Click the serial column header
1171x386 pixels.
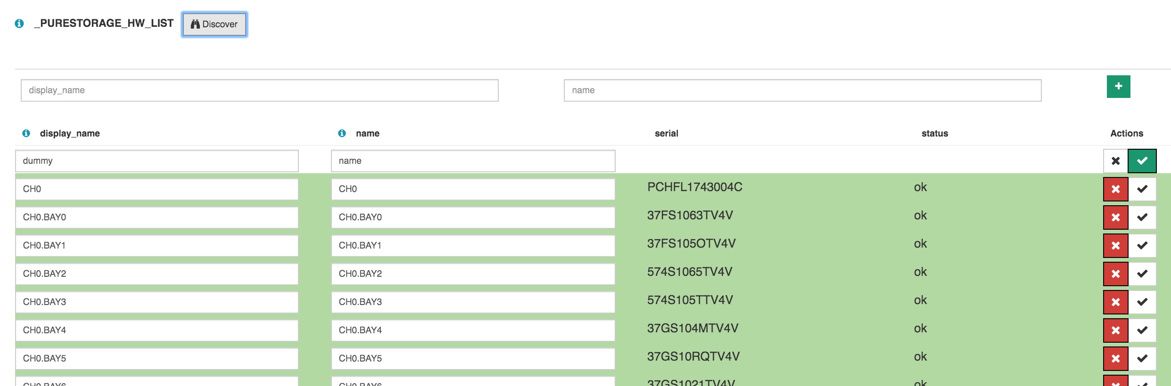[x=667, y=134]
